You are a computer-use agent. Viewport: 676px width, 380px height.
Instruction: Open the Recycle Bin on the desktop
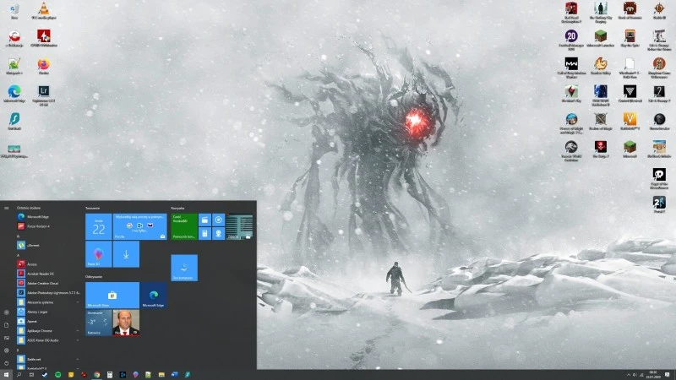pos(14,10)
